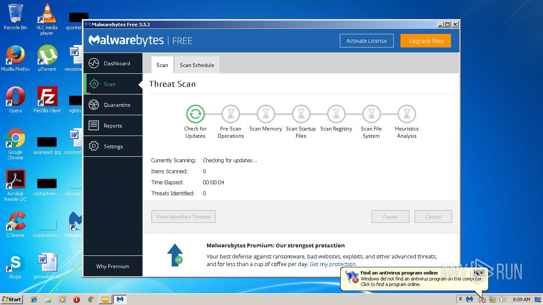Viewport: 543px width, 305px height.
Task: Open the Reports section
Action: pyautogui.click(x=113, y=126)
